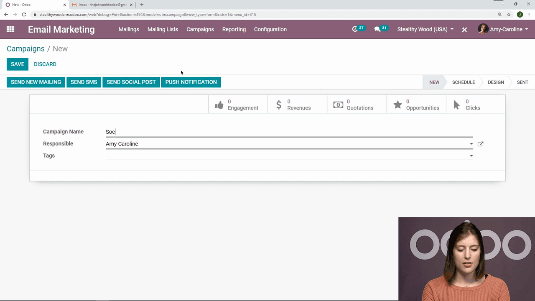The image size is (535, 301).
Task: Open the Stealthy Wood (USA) company switcher
Action: 425,29
